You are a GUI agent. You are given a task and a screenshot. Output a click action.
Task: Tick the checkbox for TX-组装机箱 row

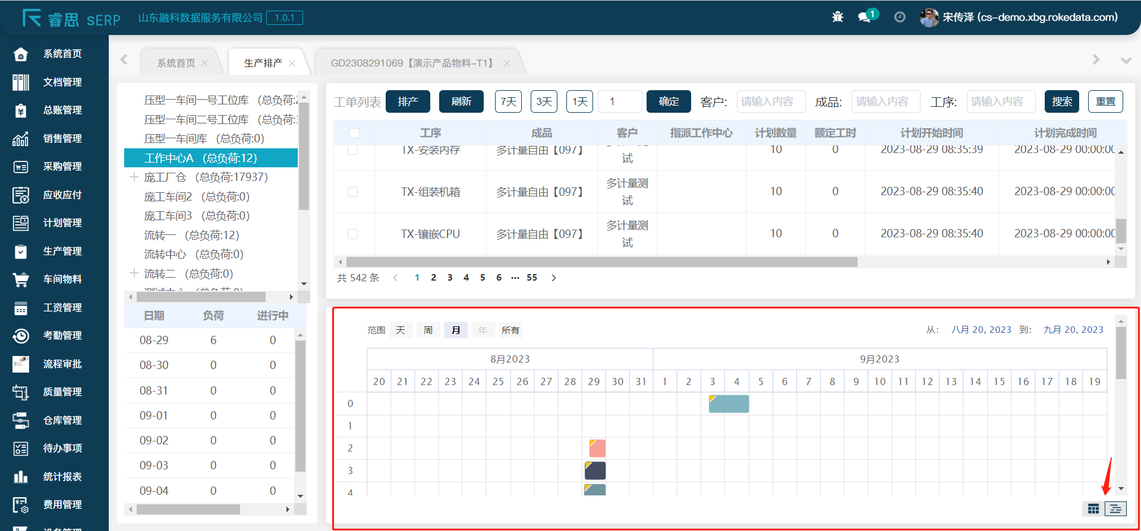coord(353,192)
